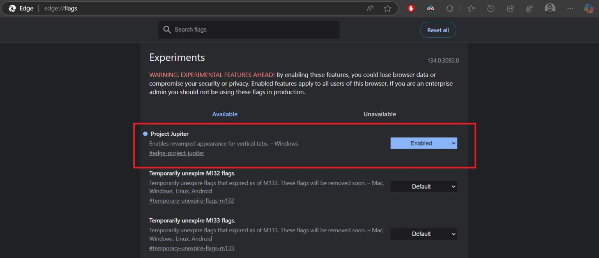Open the edge-project-jupiter link
The height and width of the screenshot is (258, 599).
pos(176,153)
